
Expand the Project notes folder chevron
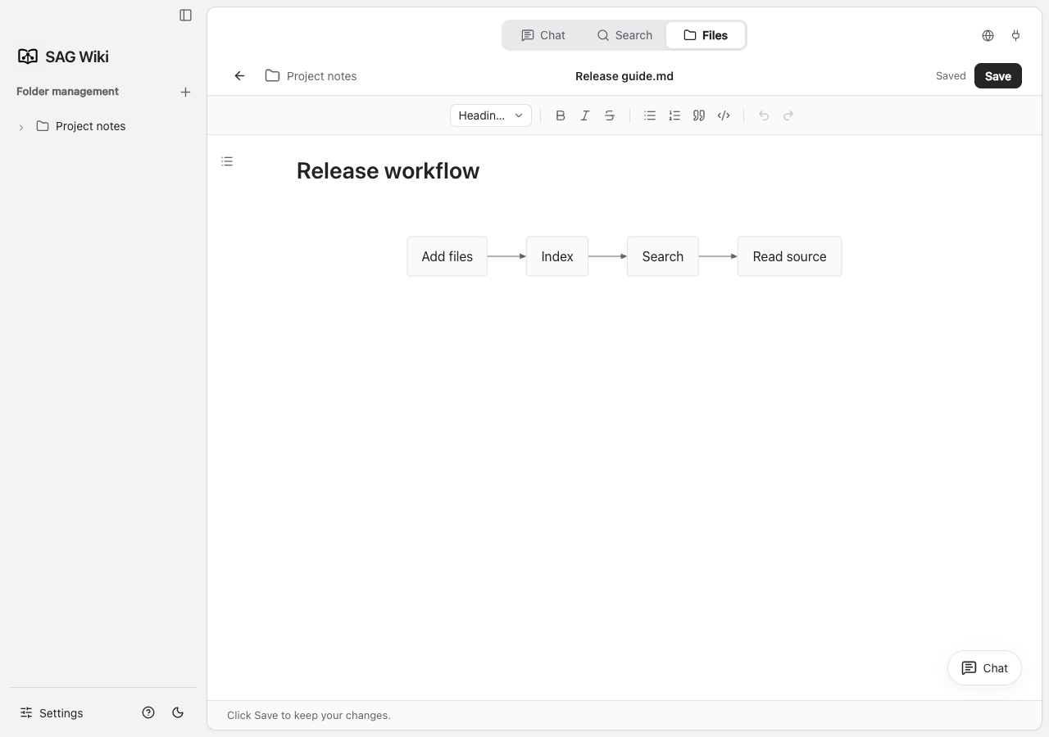pos(21,127)
